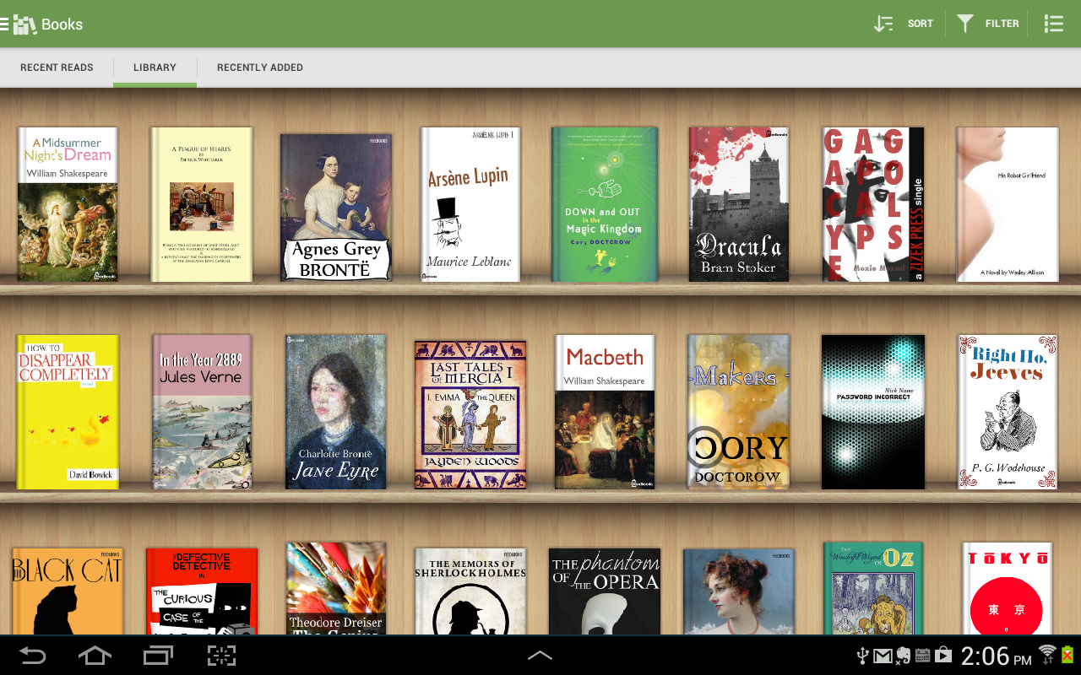Image resolution: width=1081 pixels, height=675 pixels.
Task: Select the Filter funnel icon
Action: (964, 23)
